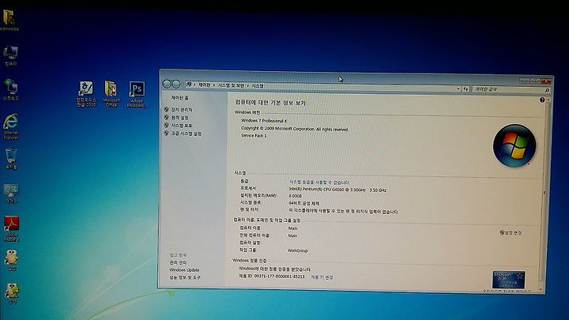Close the System window
This screenshot has height=320, width=569.
545,81
